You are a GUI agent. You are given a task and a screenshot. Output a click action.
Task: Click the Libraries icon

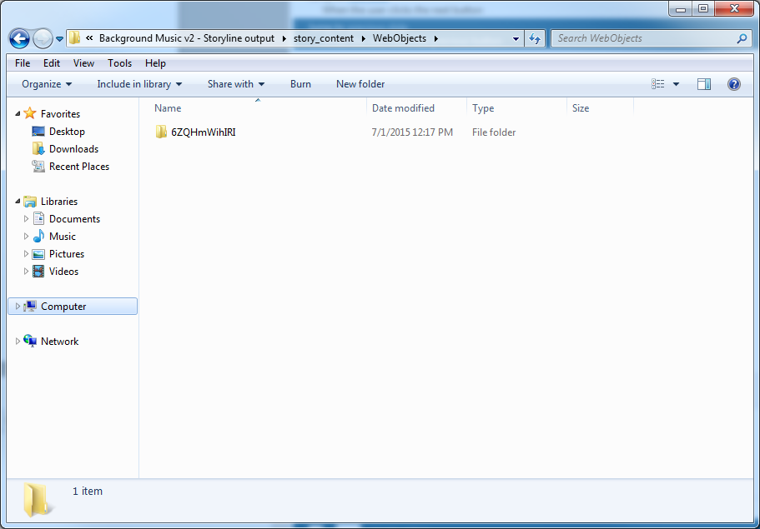30,201
